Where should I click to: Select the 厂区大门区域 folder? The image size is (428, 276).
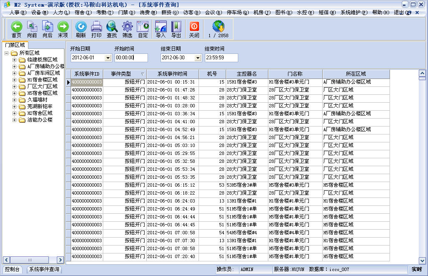[42, 86]
